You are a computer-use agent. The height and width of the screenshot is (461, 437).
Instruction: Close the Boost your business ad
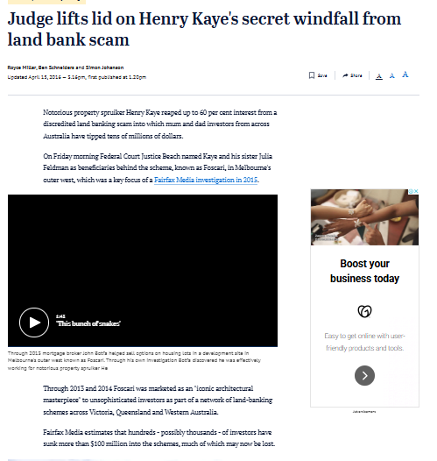point(416,191)
